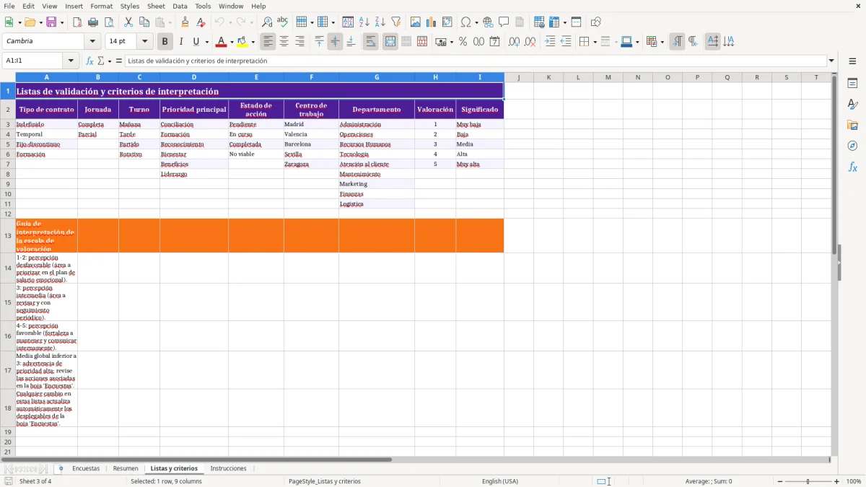Click zoom in plus button
The width and height of the screenshot is (866, 487).
click(x=837, y=481)
